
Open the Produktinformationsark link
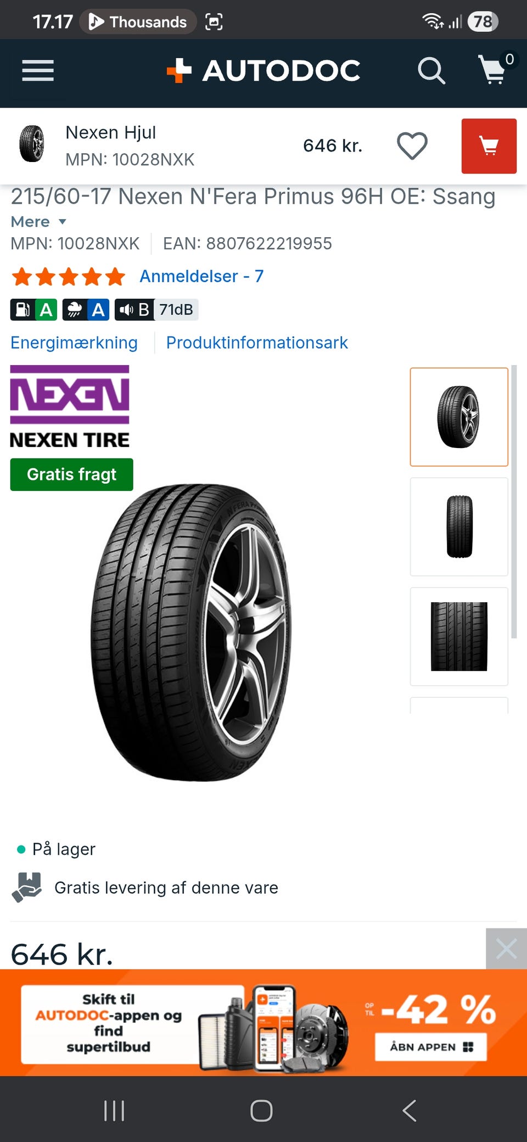(x=257, y=343)
